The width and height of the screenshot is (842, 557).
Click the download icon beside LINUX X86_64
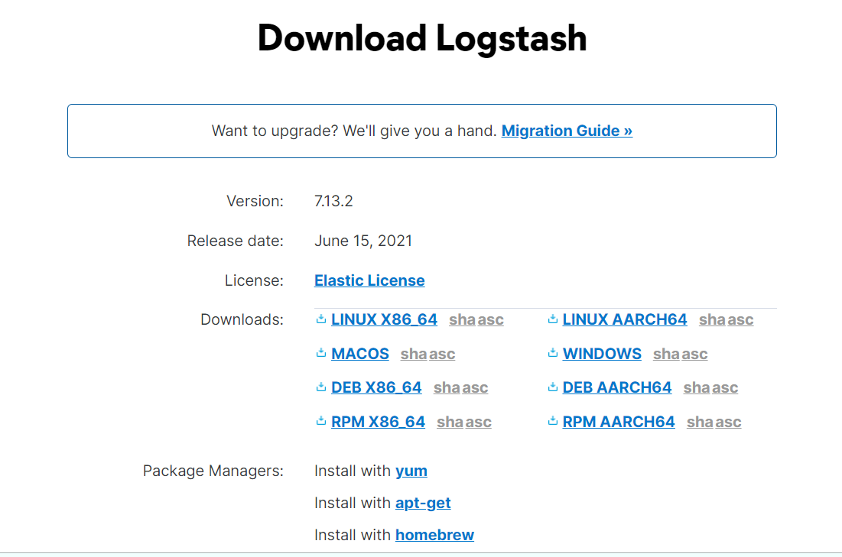tap(321, 319)
